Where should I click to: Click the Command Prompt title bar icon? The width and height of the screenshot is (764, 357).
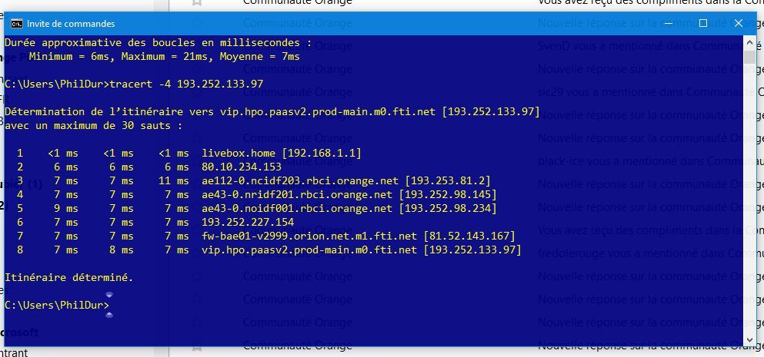[15, 24]
